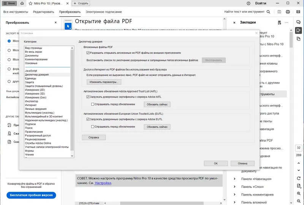Click the Найти текст или инструмент search field

click(x=244, y=12)
